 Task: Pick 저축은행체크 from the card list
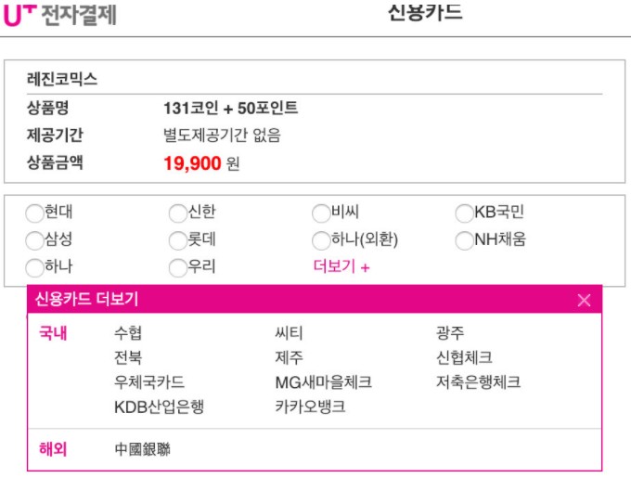coord(478,382)
